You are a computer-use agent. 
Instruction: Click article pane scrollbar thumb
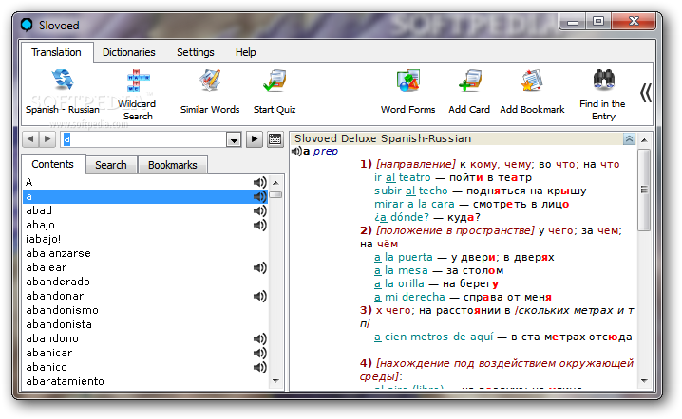[x=644, y=190]
